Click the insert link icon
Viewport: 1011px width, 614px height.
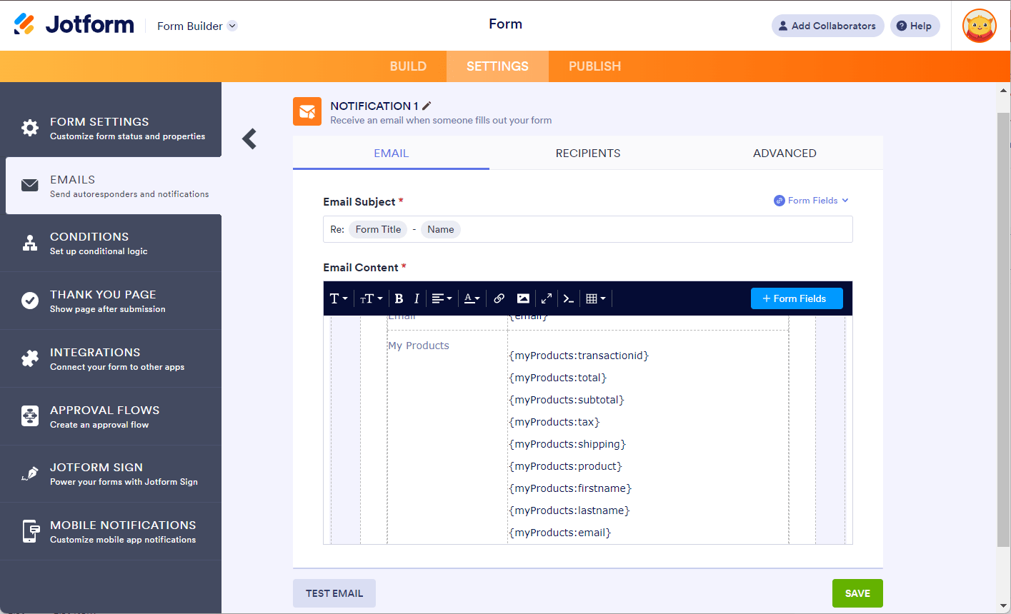tap(499, 298)
